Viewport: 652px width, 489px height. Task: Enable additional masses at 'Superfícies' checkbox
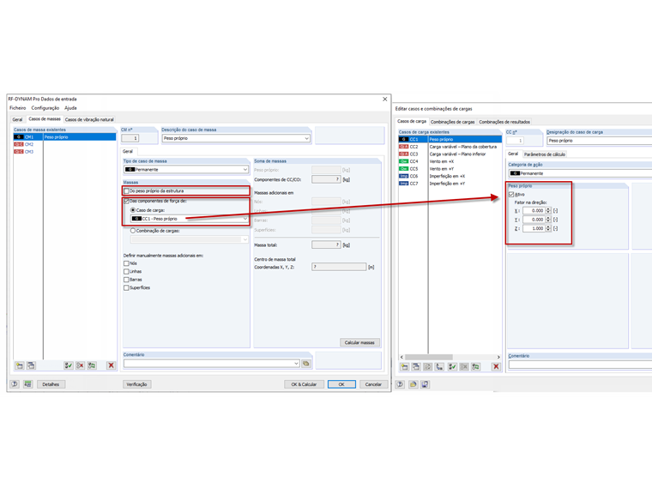(x=126, y=287)
